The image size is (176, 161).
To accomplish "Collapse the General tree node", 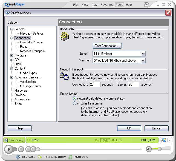I will [x=11, y=29].
